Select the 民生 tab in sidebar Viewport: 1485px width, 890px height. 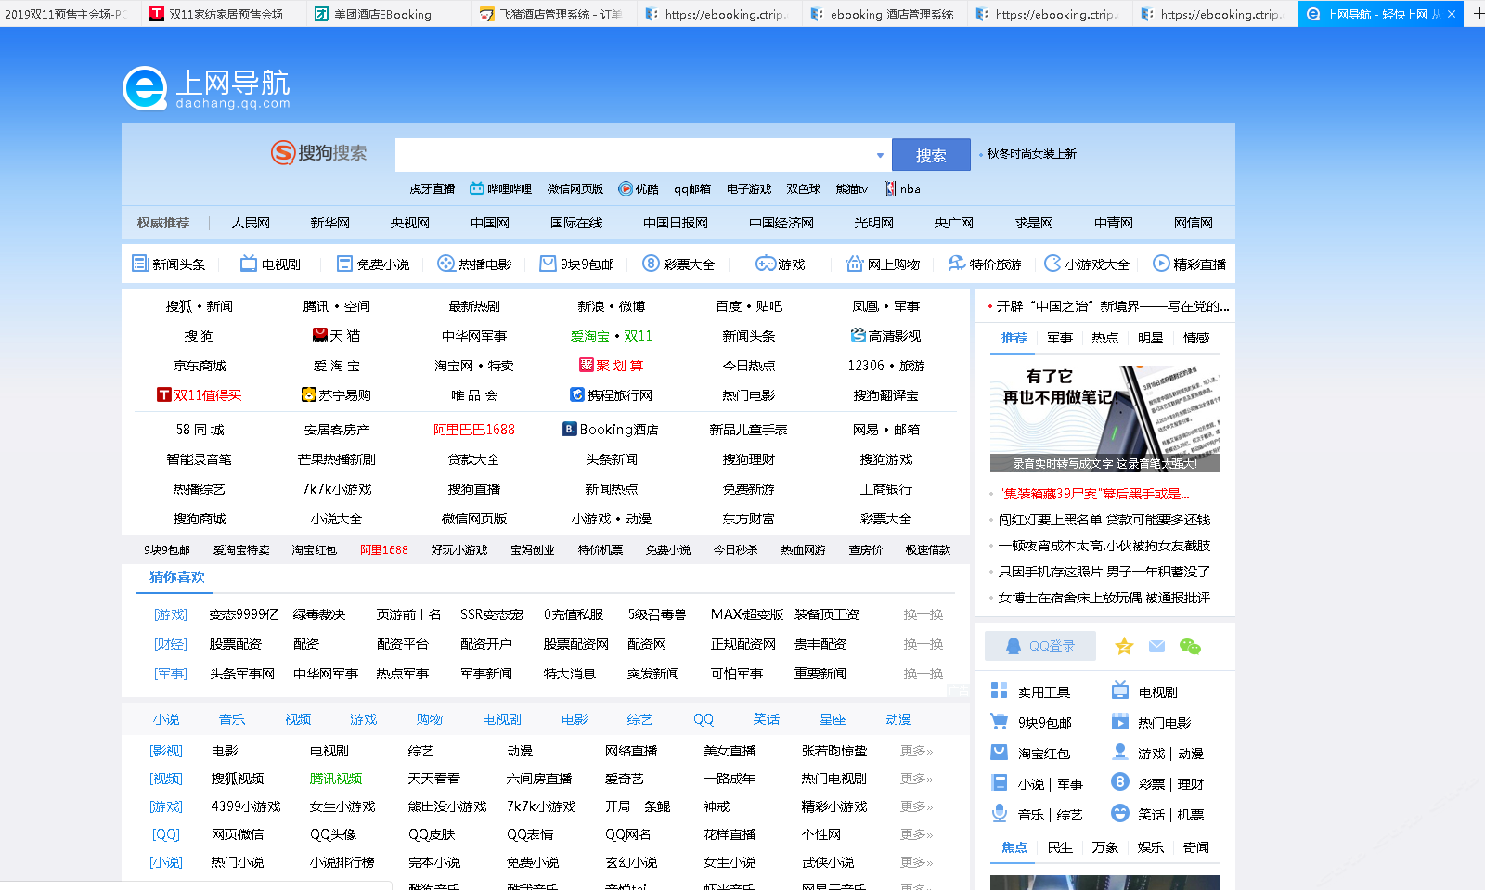[1060, 847]
